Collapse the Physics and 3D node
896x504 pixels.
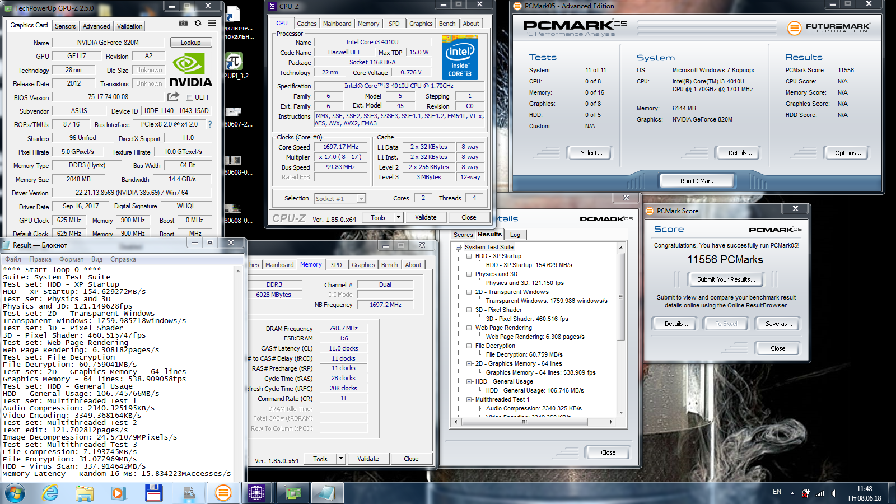469,274
